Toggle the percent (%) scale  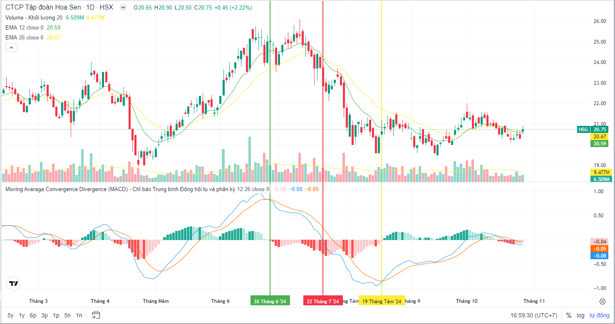568,315
